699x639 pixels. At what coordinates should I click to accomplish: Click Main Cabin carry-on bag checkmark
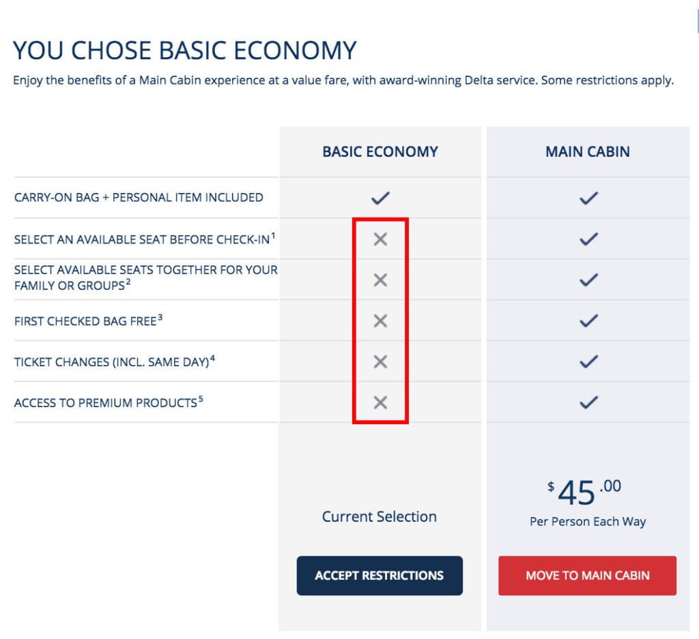pyautogui.click(x=588, y=198)
